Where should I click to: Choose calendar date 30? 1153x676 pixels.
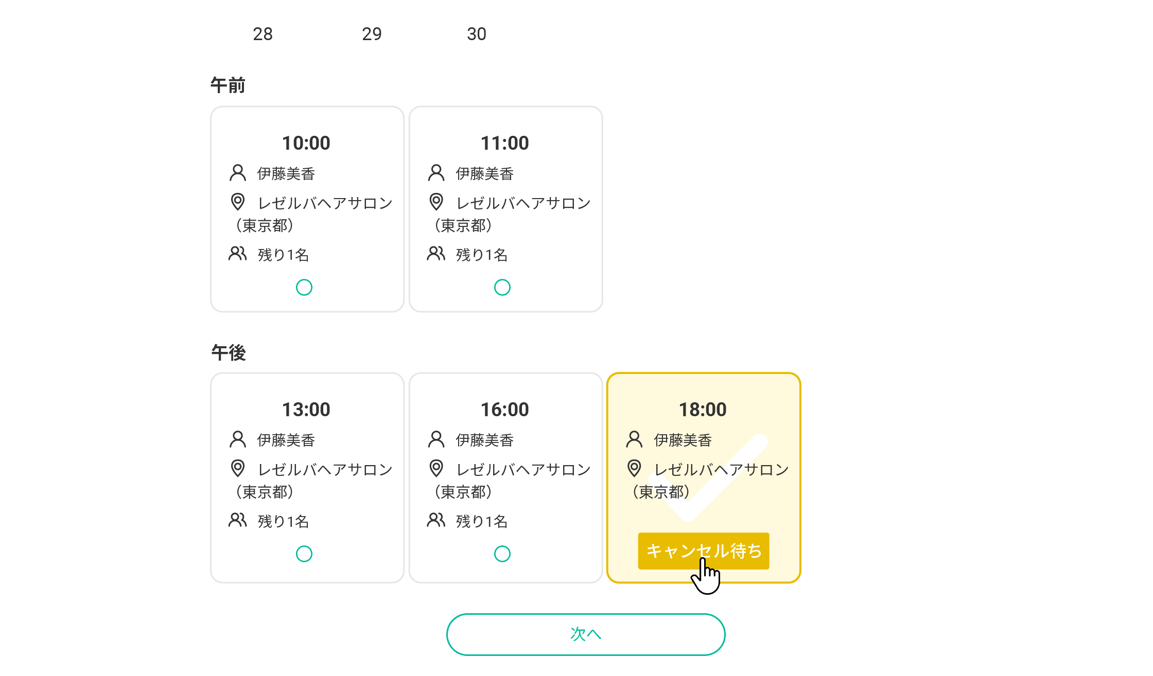tap(477, 34)
